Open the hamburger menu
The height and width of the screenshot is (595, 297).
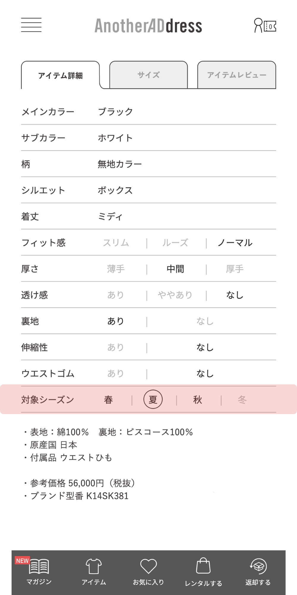point(31,25)
